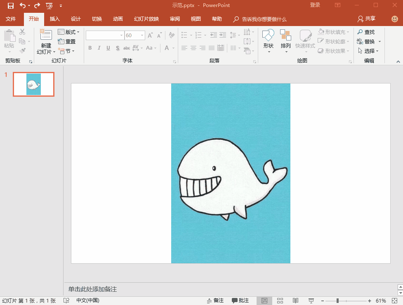This screenshot has height=305, width=403.
Task: Apply center text alignment icon
Action: tap(193, 48)
